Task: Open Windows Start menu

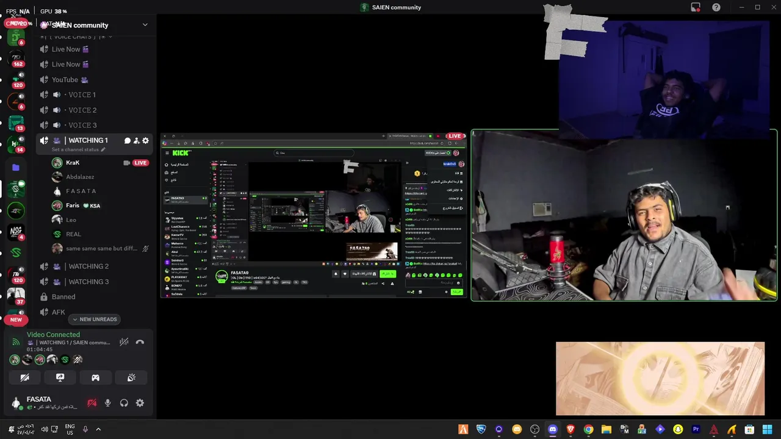Action: [767, 429]
